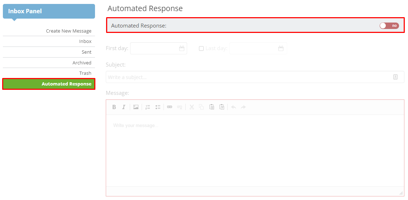
Task: Paste as plain text icon
Action: click(x=222, y=107)
